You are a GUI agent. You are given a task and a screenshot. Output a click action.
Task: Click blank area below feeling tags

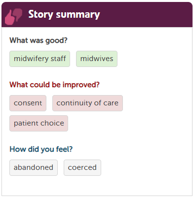pos(96,186)
